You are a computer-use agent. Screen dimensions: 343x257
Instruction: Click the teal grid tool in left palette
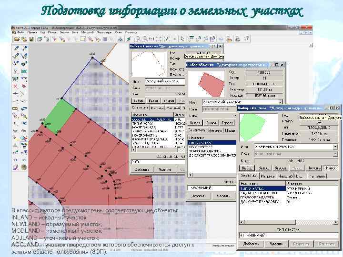[x=24, y=71]
